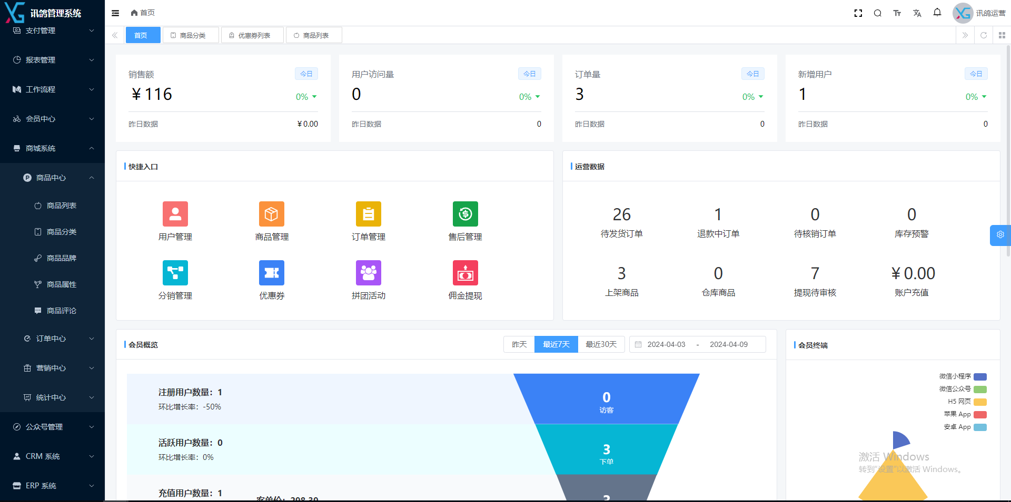Expand the 会员中心 sidebar menu

[x=53, y=119]
